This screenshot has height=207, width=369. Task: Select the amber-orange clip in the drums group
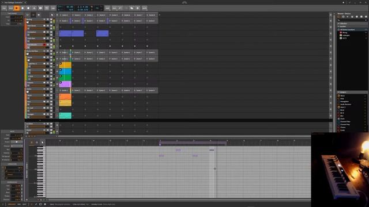65,65
